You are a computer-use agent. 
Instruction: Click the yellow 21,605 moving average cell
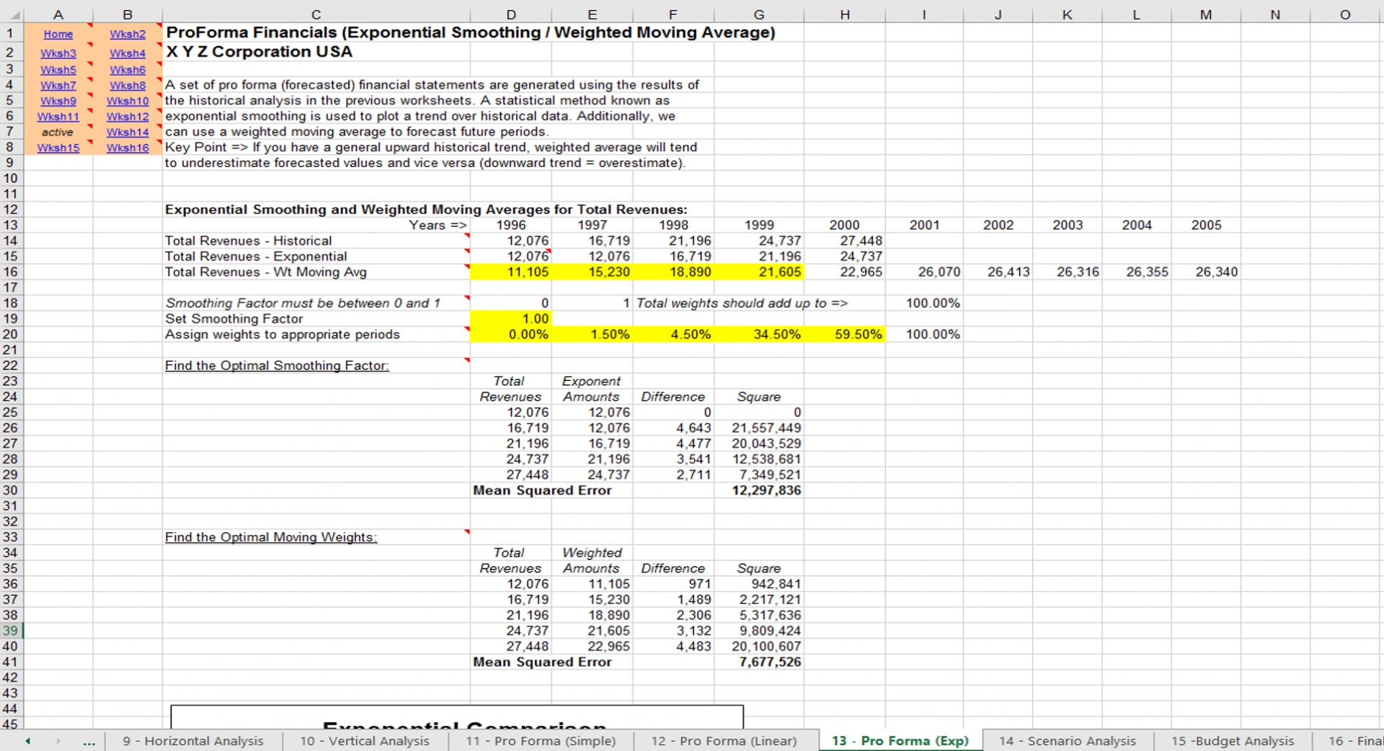click(x=760, y=272)
